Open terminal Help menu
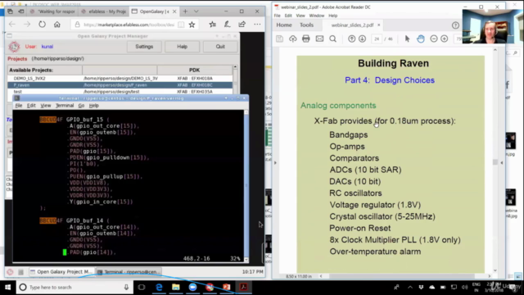 click(94, 106)
